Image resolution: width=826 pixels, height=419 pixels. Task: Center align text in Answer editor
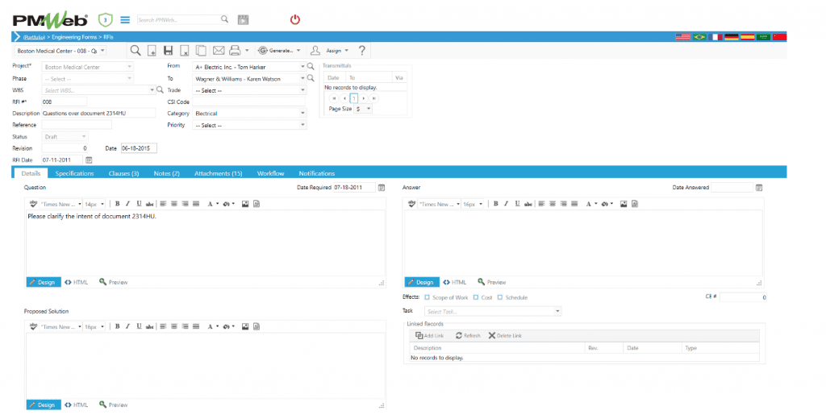[x=552, y=204]
